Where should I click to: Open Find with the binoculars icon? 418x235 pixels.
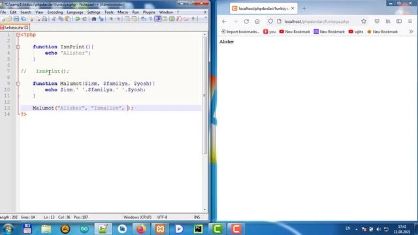coord(94,19)
